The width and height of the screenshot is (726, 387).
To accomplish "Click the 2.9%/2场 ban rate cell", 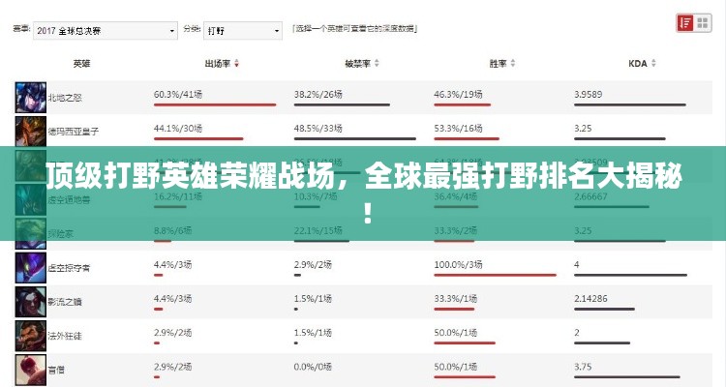I will [x=313, y=265].
